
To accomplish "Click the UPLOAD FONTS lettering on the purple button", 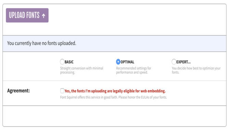I will point(24,15).
